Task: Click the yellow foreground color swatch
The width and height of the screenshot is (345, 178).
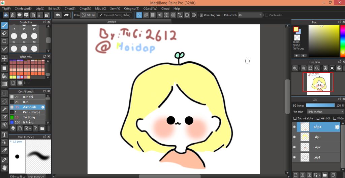Action: 296,29
